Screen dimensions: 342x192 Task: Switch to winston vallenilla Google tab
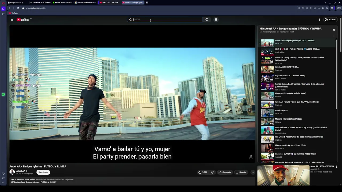85,2
